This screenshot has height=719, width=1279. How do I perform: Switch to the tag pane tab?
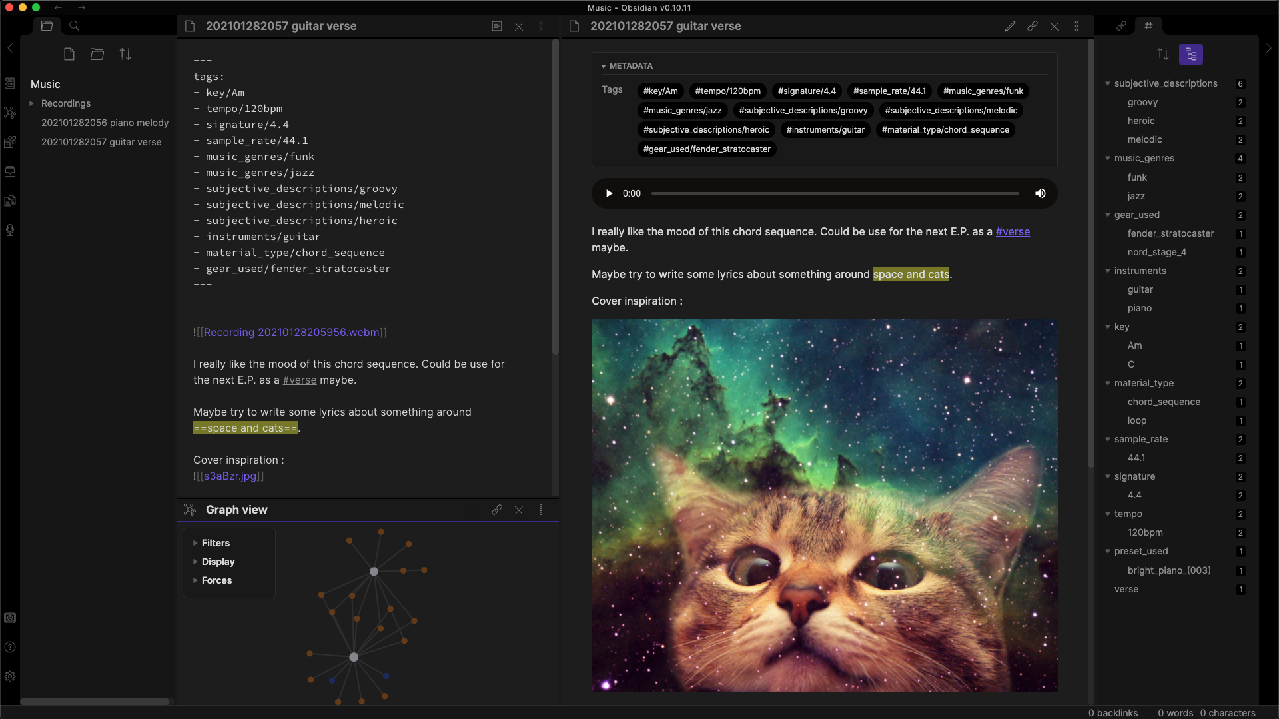pos(1148,26)
